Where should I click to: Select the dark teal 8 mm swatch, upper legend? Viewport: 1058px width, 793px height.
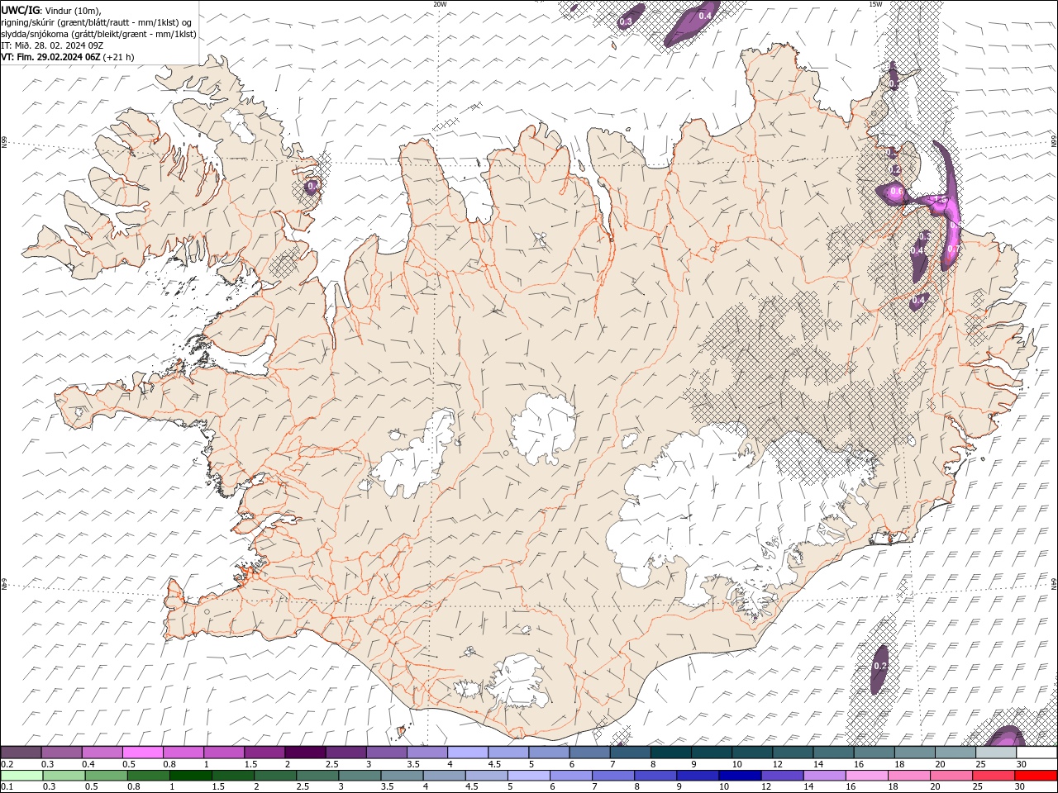(x=671, y=753)
